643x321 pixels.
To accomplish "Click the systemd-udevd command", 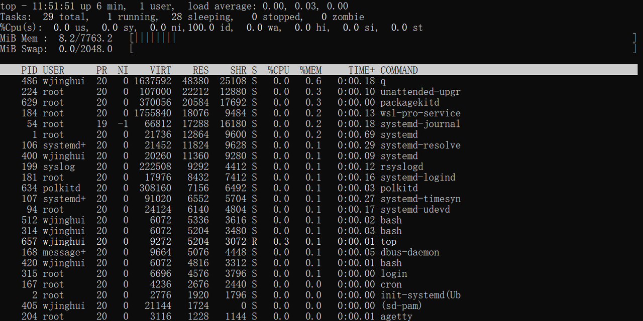I will point(415,209).
